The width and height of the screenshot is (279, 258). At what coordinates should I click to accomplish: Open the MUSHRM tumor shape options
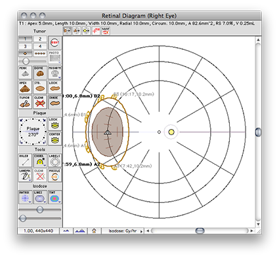[55, 73]
